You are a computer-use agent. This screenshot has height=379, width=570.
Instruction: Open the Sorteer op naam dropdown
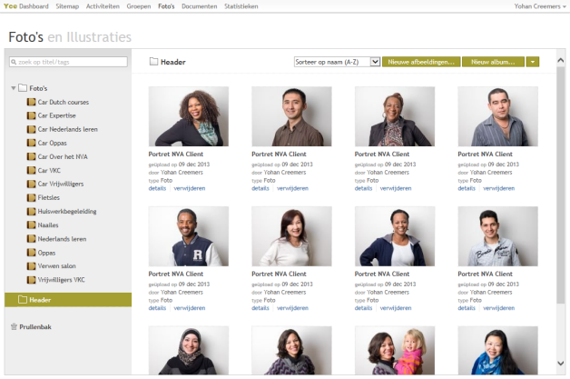click(x=337, y=62)
